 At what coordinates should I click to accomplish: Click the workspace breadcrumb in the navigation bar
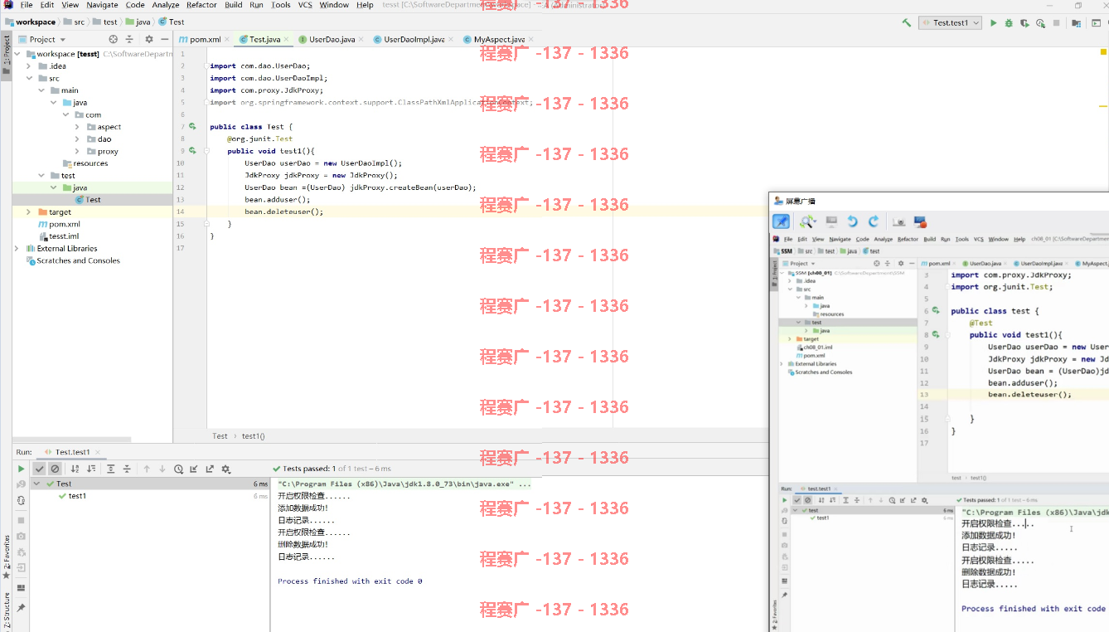point(29,22)
